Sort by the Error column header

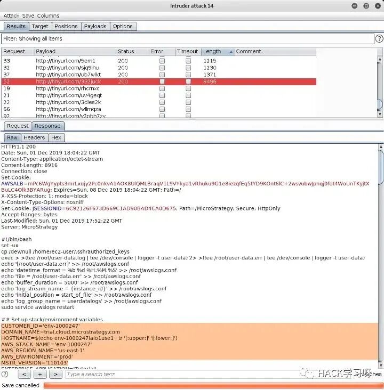click(162, 52)
